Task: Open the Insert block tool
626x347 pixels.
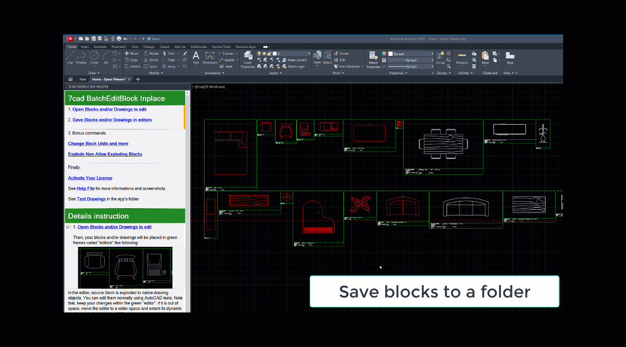Action: [x=317, y=57]
